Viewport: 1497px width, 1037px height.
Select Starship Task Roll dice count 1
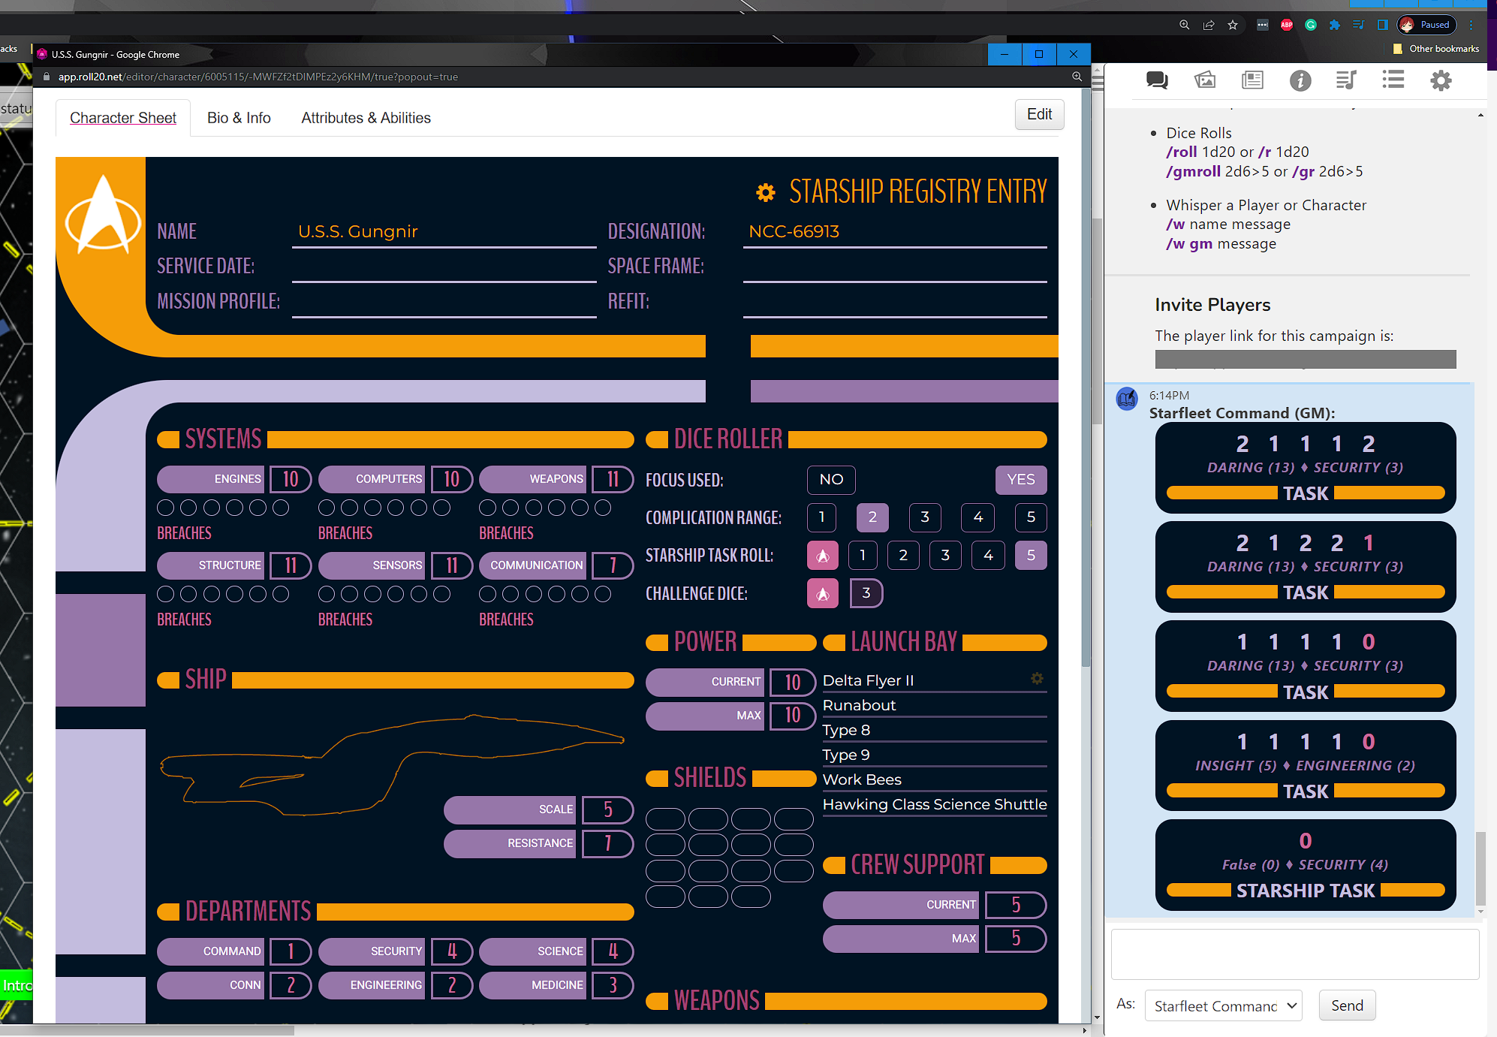click(863, 556)
